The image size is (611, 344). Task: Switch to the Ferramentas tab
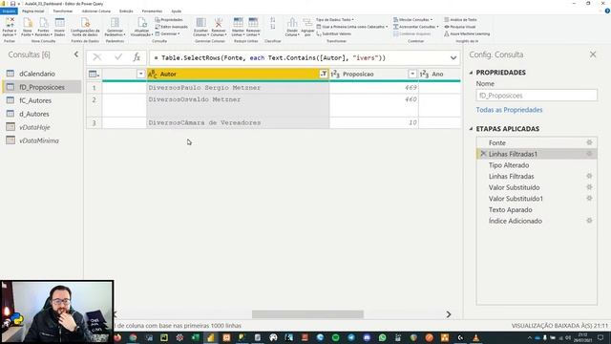click(152, 11)
